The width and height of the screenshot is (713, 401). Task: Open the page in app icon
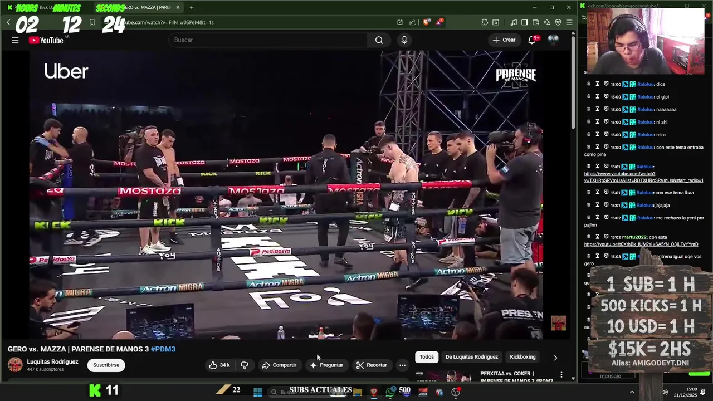coord(400,22)
